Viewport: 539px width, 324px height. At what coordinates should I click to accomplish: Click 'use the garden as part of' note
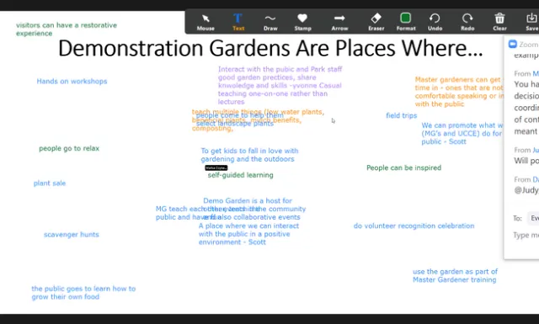[x=455, y=275]
